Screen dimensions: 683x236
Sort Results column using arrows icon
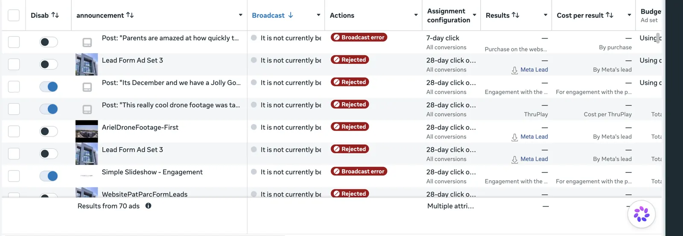click(516, 15)
